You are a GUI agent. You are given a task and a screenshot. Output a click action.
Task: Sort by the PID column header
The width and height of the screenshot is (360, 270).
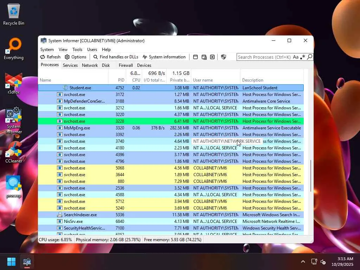pos(117,77)
